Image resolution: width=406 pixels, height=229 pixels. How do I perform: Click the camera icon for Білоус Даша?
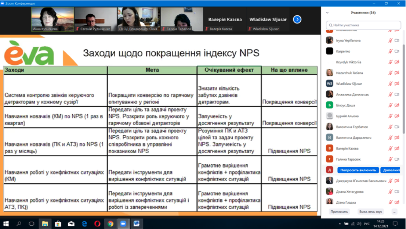397,105
